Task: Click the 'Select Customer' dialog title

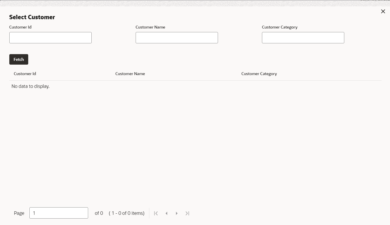Action: tap(32, 17)
